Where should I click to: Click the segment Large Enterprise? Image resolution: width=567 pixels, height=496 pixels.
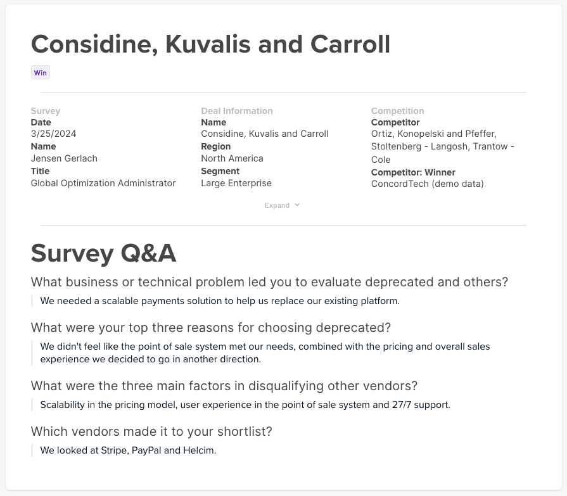point(236,182)
